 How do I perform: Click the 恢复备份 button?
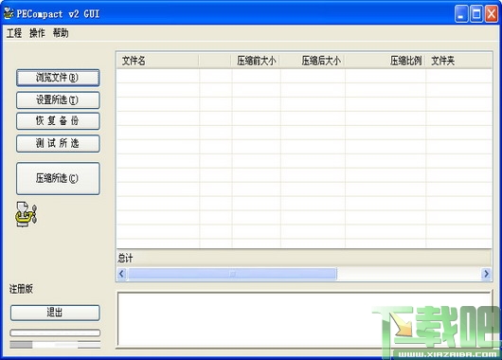(58, 121)
